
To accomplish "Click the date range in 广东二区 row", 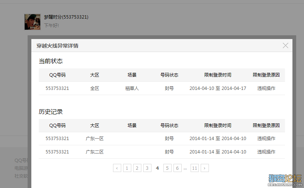I will click(x=218, y=152).
